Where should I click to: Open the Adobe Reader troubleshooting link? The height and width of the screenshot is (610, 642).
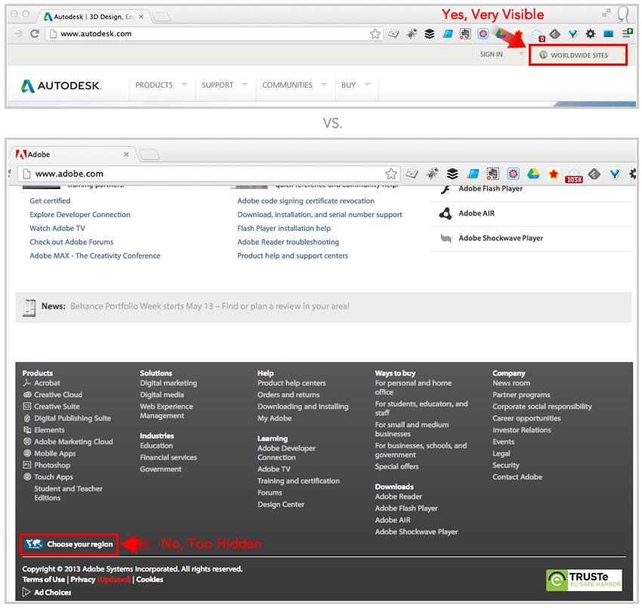[x=289, y=242]
